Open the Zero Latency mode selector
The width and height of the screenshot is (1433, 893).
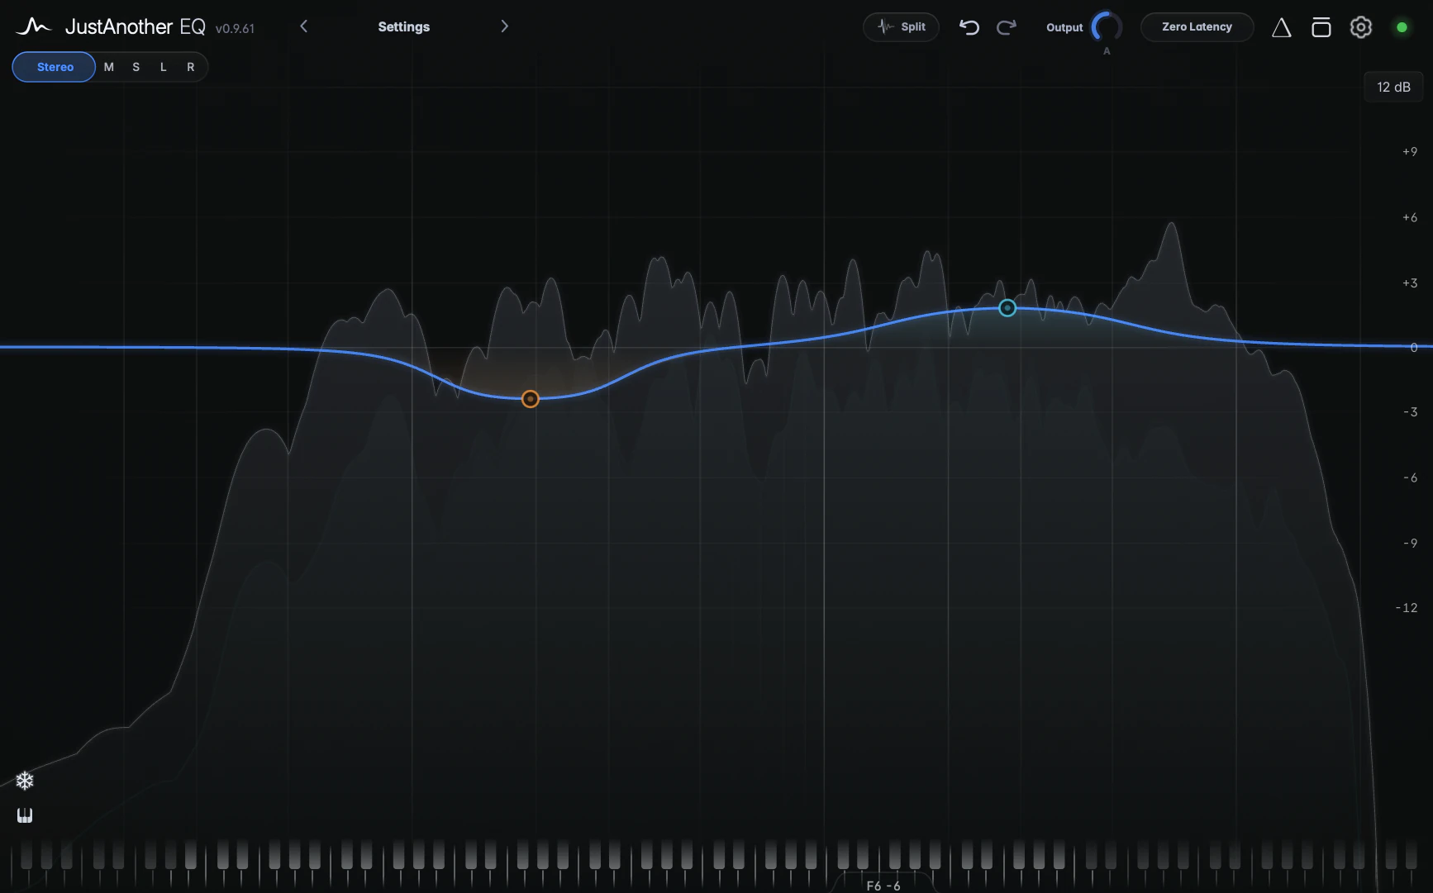(1197, 26)
